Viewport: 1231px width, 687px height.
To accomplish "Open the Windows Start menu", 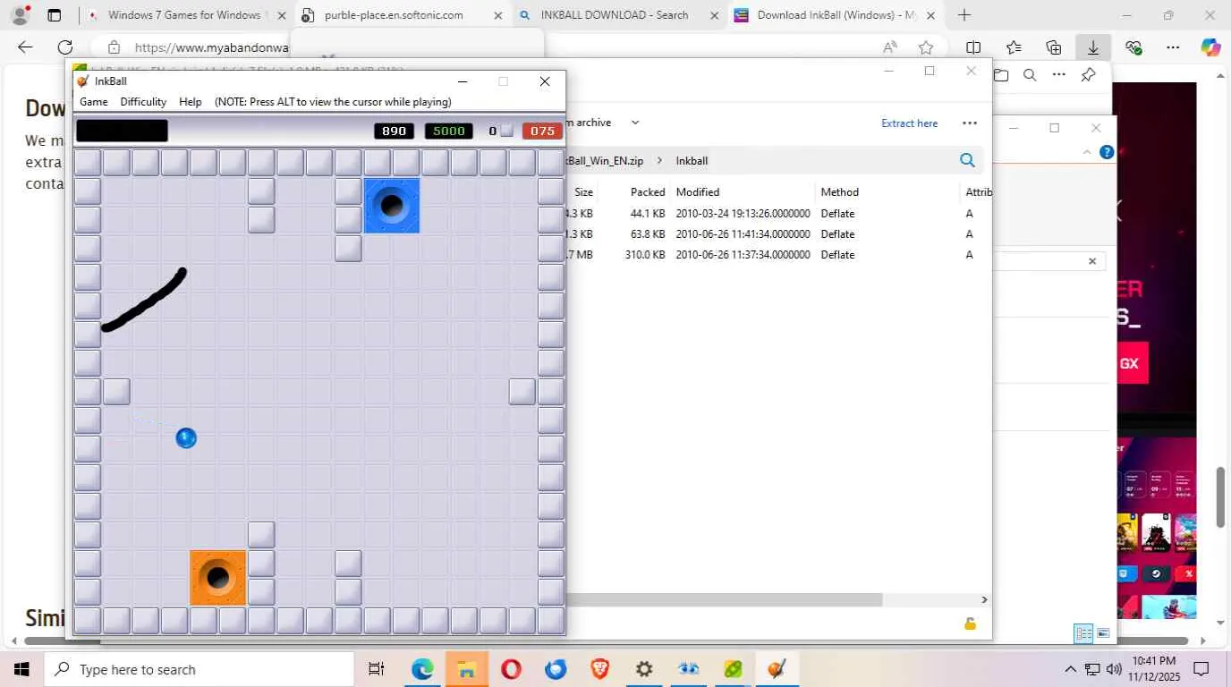I will pyautogui.click(x=21, y=669).
